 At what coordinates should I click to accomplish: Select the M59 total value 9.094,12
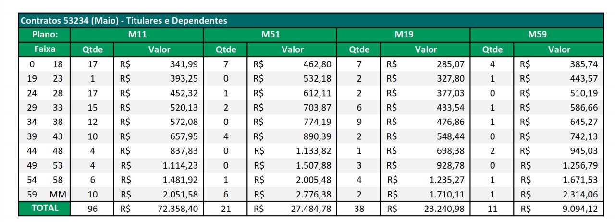point(579,209)
